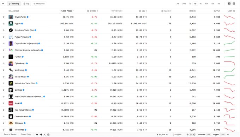This screenshot has width=240, height=137.
Task: Toggle the watchlist star for Pudgy Penguins
Action: tap(4, 37)
